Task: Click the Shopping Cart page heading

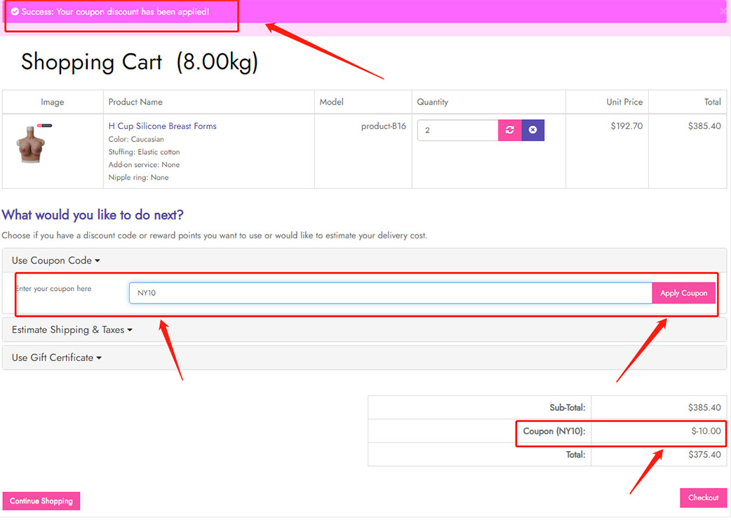Action: coord(140,62)
